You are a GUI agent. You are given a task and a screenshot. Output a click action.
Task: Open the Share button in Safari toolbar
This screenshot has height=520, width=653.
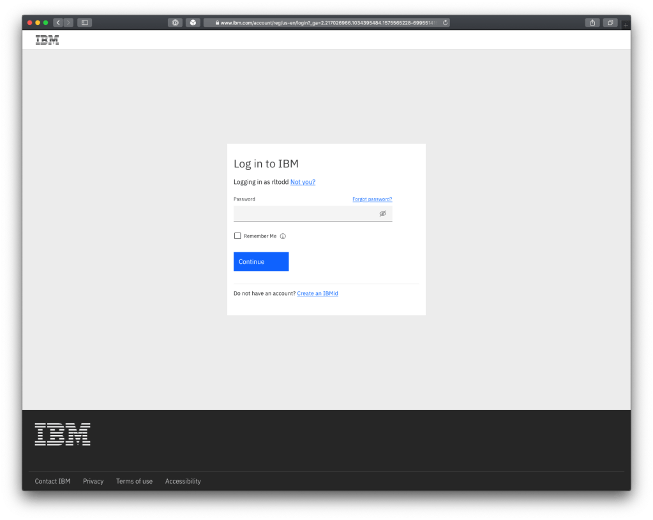(592, 23)
